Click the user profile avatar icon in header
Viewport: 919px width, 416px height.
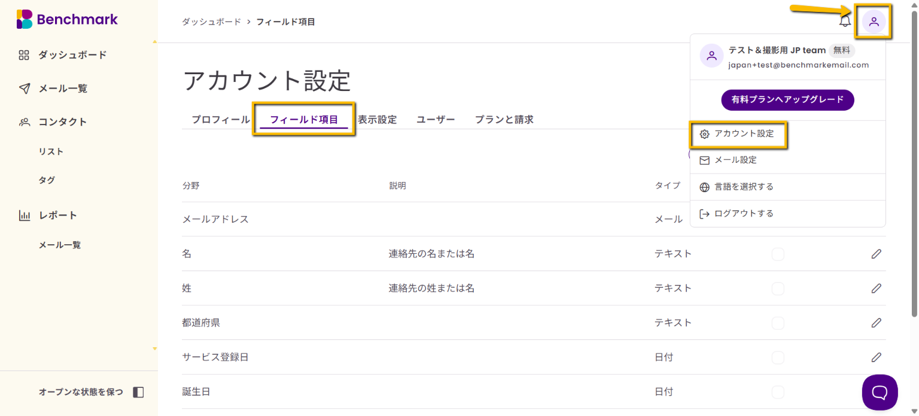tap(874, 22)
